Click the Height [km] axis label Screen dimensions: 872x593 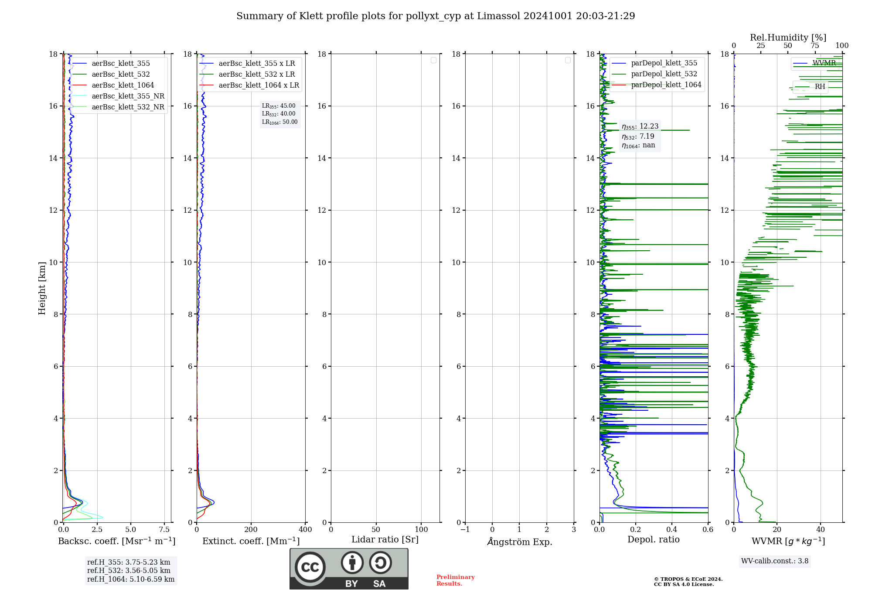coord(42,288)
